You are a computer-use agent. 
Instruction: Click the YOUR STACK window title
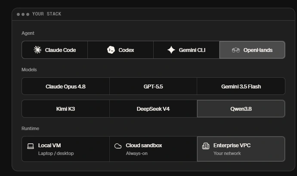pos(46,14)
